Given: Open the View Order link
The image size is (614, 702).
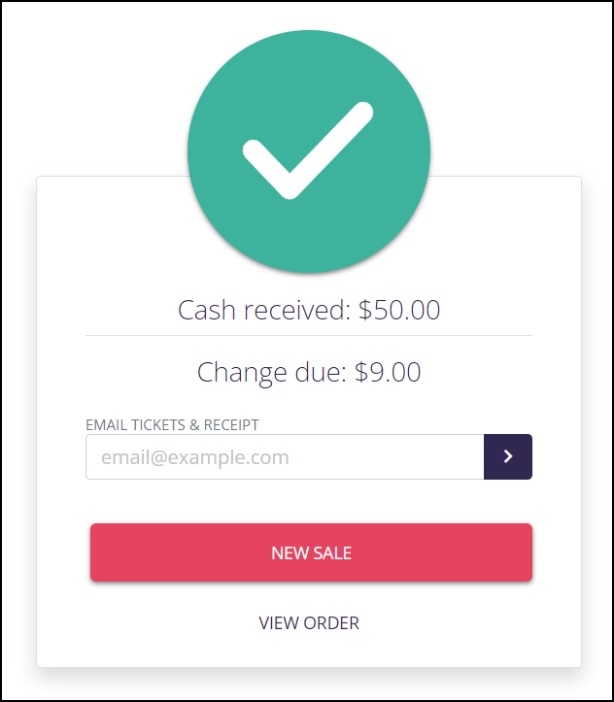Looking at the screenshot, I should pos(309,622).
